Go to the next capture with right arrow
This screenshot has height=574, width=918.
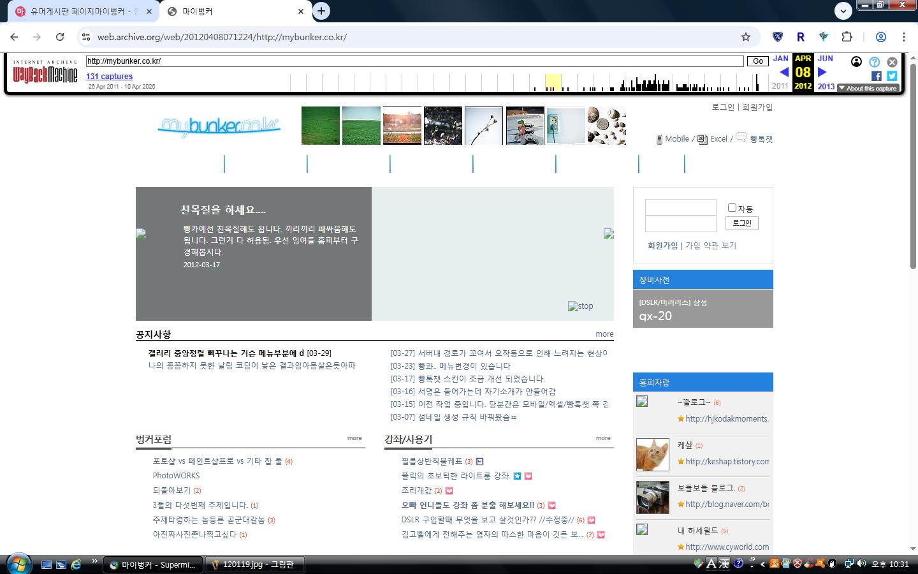pyautogui.click(x=822, y=72)
